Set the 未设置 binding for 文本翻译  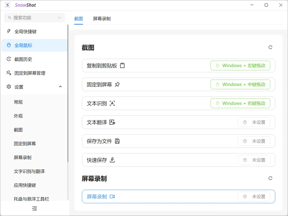(x=254, y=122)
